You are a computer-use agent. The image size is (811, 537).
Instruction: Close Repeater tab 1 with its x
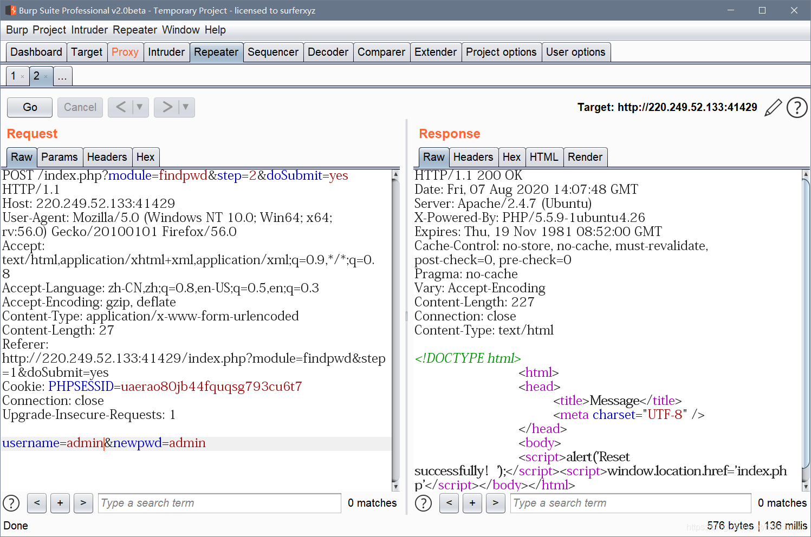pos(22,77)
